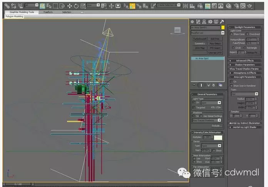Select the Rotate tool in main toolbar
This screenshot has width=268, height=187.
point(76,6)
